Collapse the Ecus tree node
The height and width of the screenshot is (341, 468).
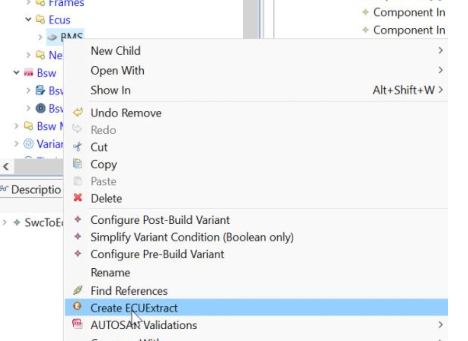[x=28, y=20]
